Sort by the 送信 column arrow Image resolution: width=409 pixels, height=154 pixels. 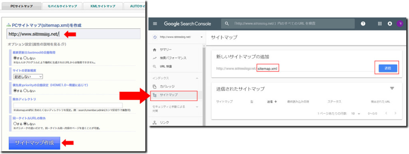click(276, 102)
